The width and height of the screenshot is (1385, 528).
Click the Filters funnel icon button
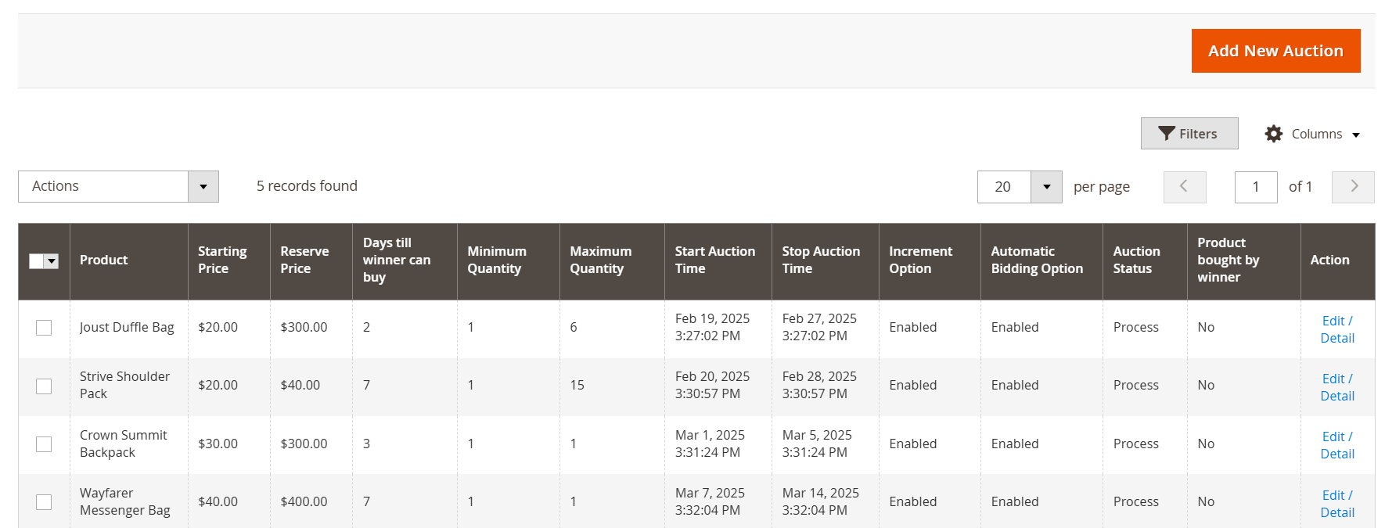1189,134
